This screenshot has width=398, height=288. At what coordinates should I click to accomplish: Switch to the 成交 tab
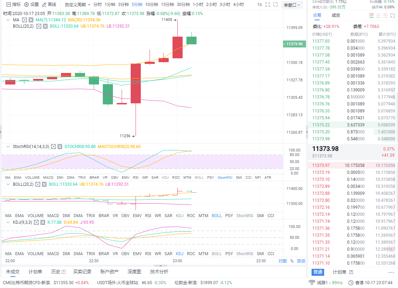[x=336, y=15]
